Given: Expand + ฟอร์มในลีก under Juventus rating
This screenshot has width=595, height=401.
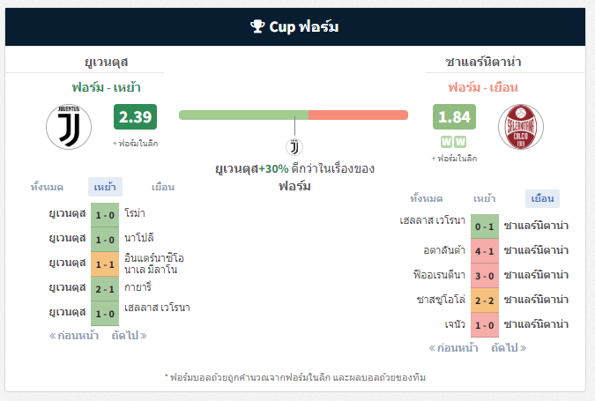Looking at the screenshot, I should (x=135, y=144).
